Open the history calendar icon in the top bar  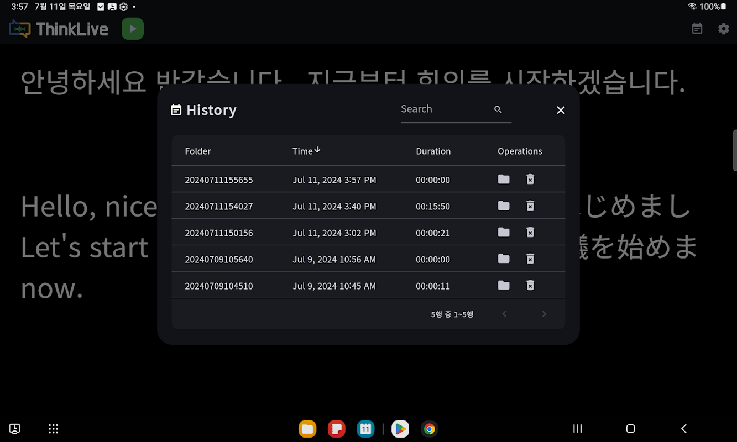pos(697,29)
